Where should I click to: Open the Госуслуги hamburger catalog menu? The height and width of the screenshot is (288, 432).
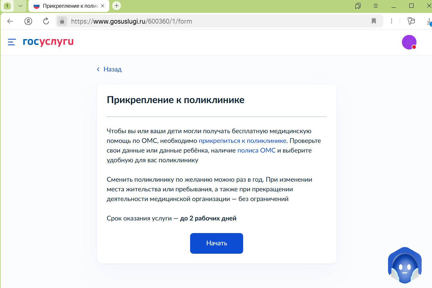click(11, 42)
